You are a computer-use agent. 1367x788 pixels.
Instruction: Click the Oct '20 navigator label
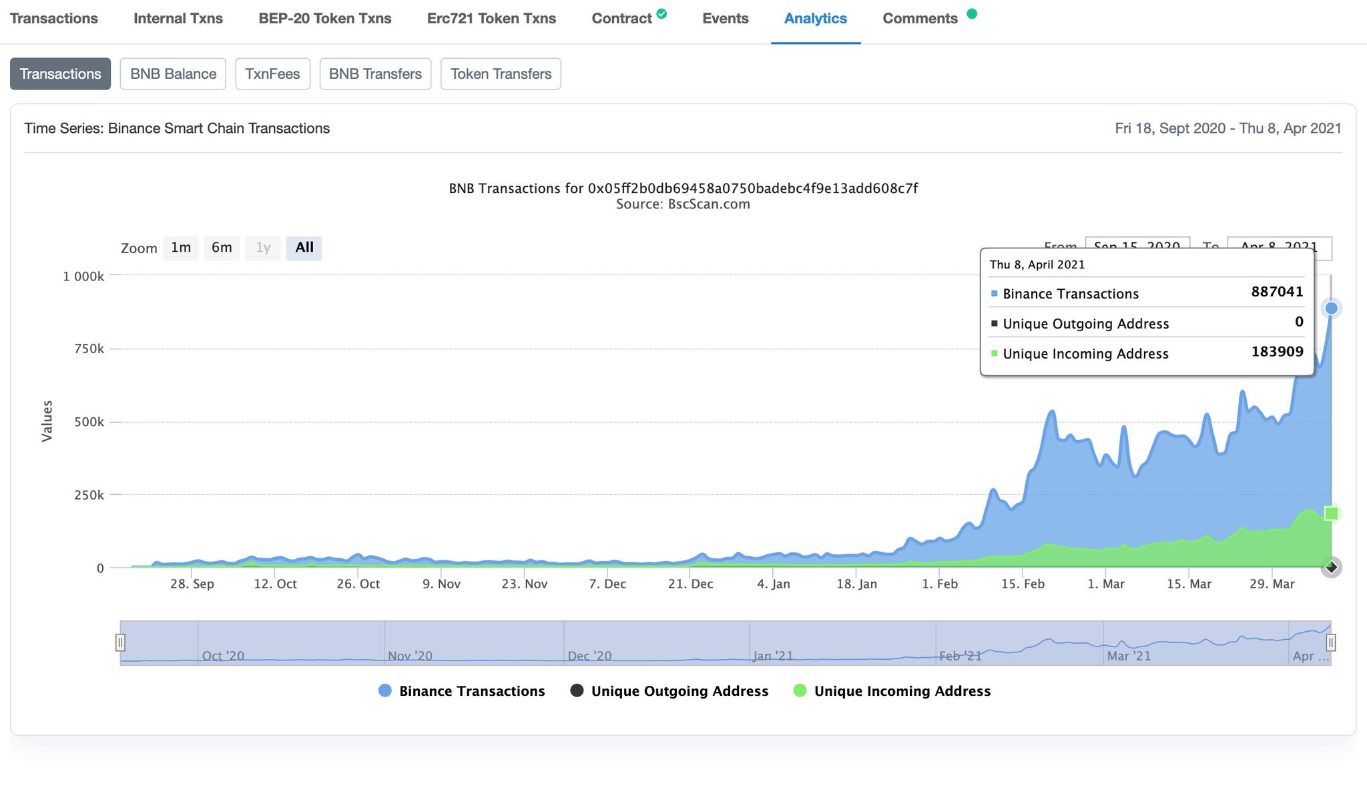(x=223, y=656)
